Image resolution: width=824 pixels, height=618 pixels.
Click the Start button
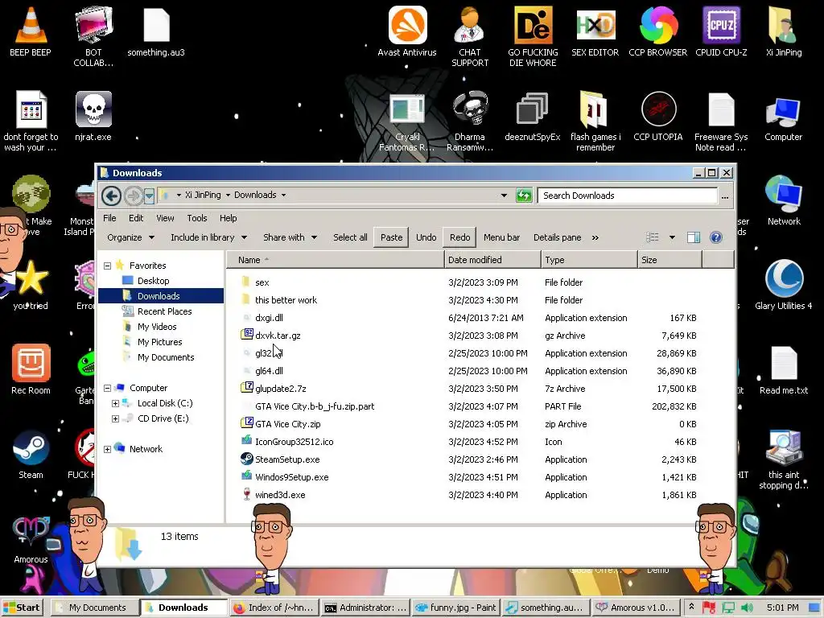[22, 608]
